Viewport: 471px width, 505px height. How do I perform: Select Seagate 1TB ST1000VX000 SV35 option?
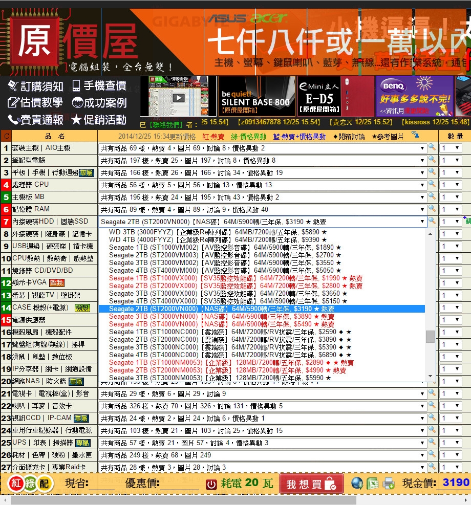(262, 278)
